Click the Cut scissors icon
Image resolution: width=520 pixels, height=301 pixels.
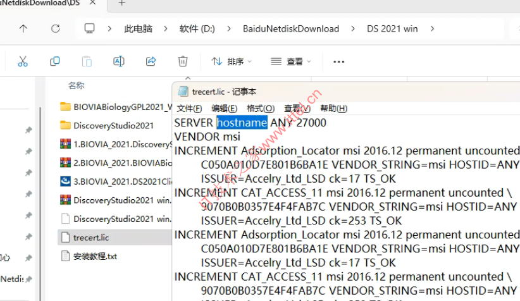coord(23,61)
